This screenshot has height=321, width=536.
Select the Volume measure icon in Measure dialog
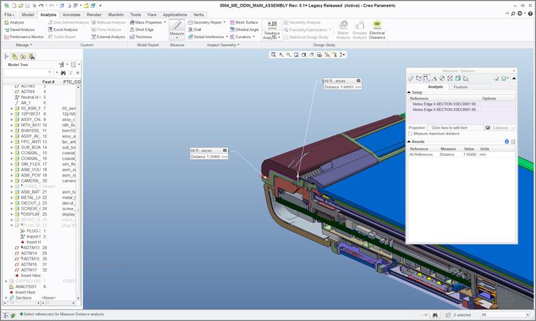[458, 78]
